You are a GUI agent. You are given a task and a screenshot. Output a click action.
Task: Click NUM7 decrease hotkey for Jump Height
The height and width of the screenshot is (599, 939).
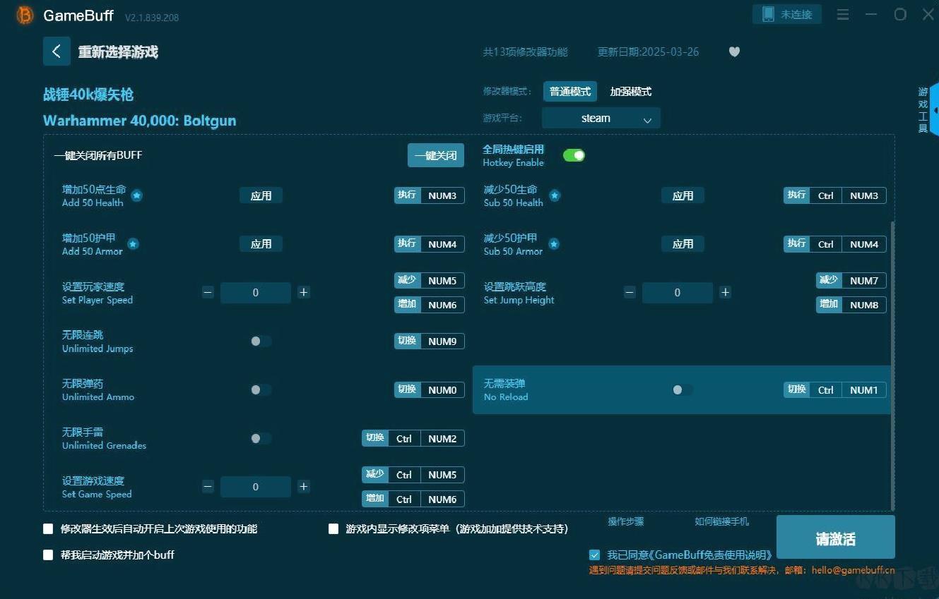(x=851, y=281)
